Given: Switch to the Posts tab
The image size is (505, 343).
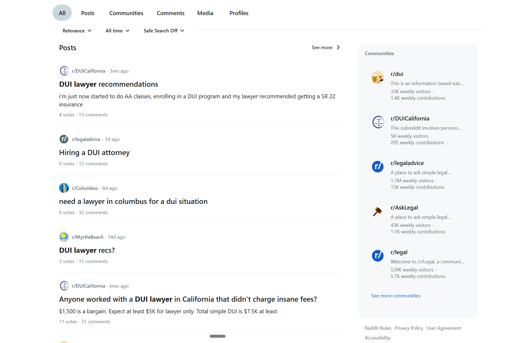Looking at the screenshot, I should click(x=88, y=13).
